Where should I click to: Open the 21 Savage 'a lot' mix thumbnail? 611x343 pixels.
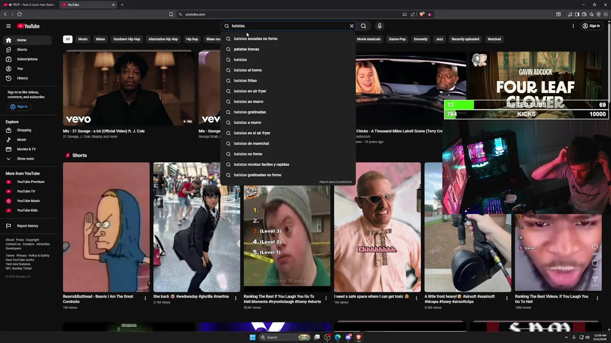pos(129,89)
